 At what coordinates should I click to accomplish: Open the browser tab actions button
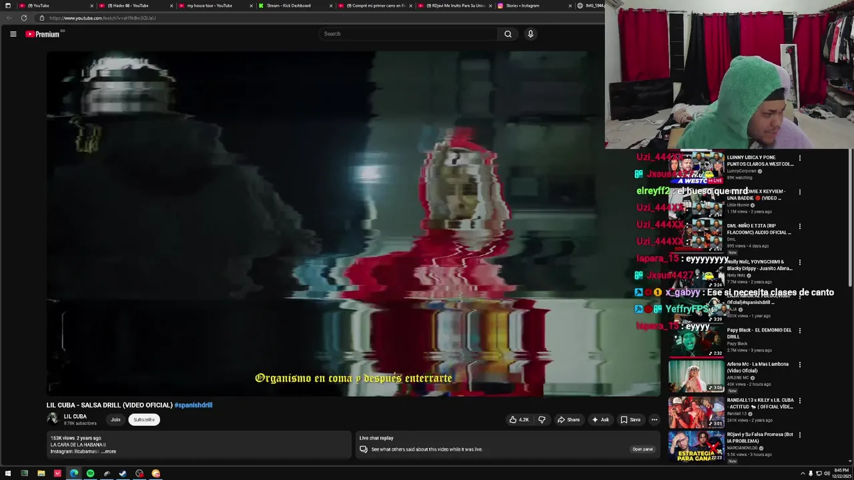point(7,5)
